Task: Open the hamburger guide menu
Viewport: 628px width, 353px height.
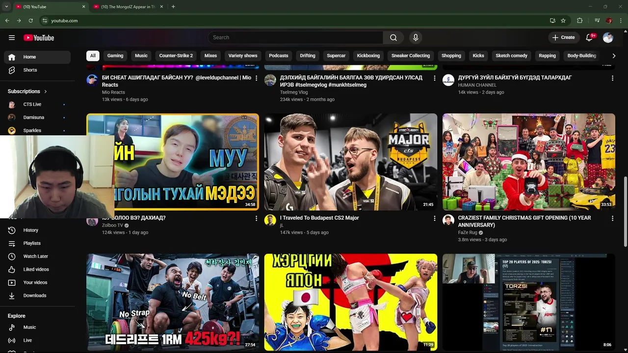Action: [x=12, y=38]
